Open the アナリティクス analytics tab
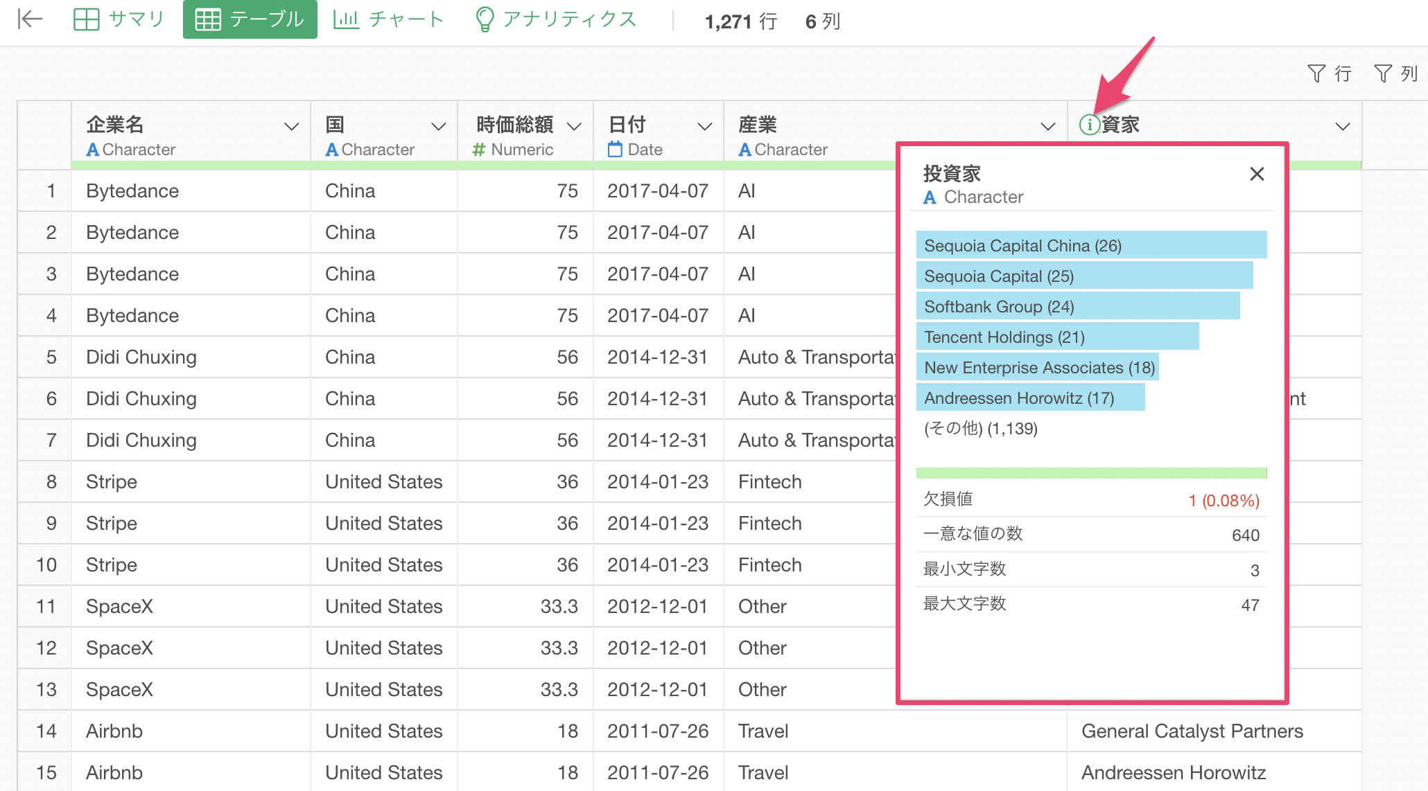The width and height of the screenshot is (1428, 791). (x=556, y=19)
